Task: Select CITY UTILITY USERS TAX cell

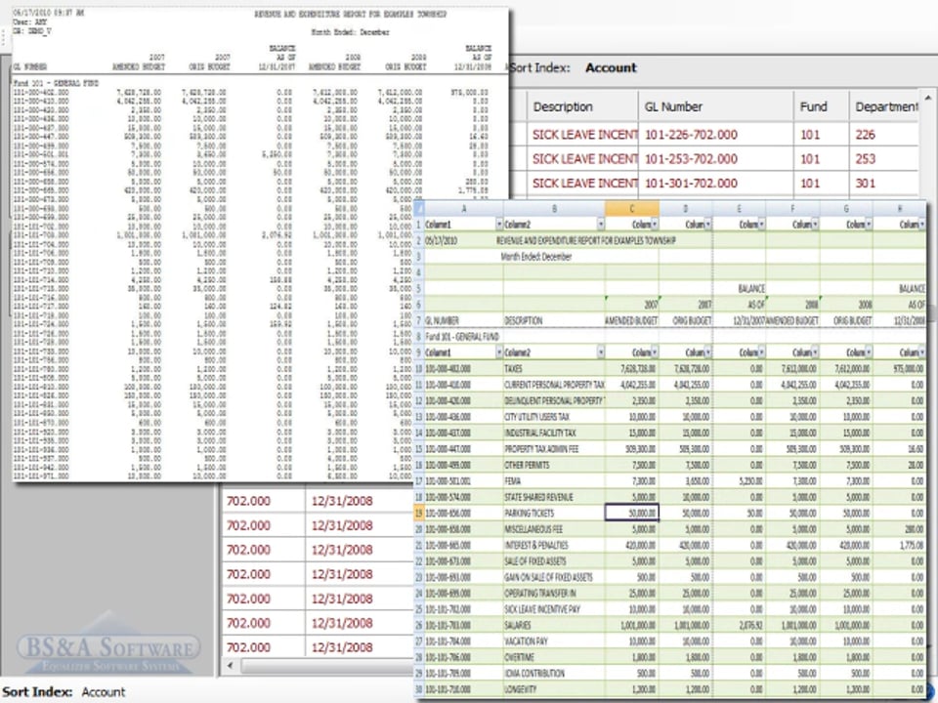Action: [555, 417]
